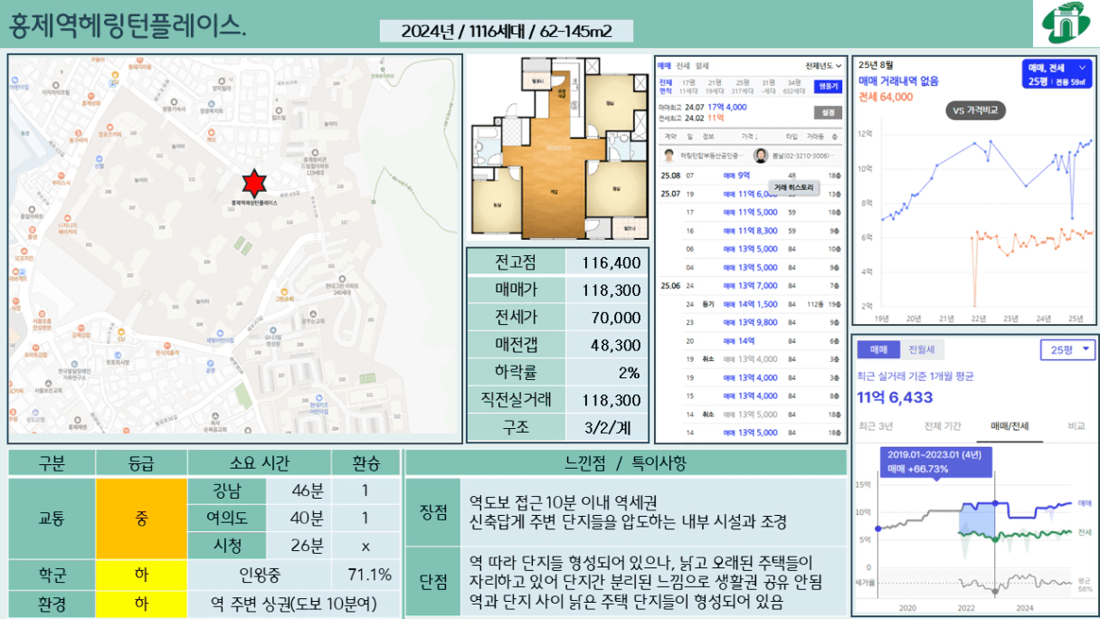
Task: Click the 거래 히스토리 tooltip button
Action: (x=795, y=187)
